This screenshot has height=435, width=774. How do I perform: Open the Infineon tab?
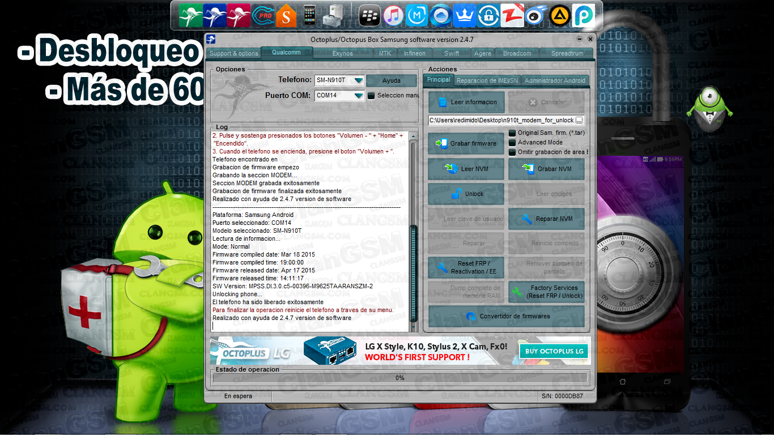415,53
